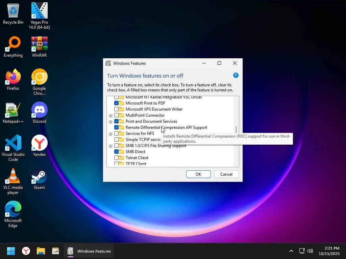Expand the Services for NFS node
Image resolution: width=346 pixels, height=259 pixels.
point(110,134)
